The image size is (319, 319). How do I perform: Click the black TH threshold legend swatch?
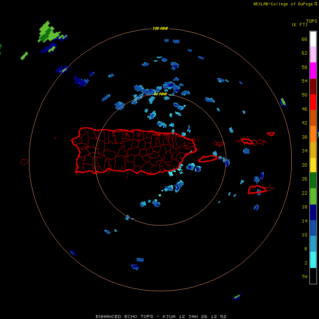click(x=313, y=275)
